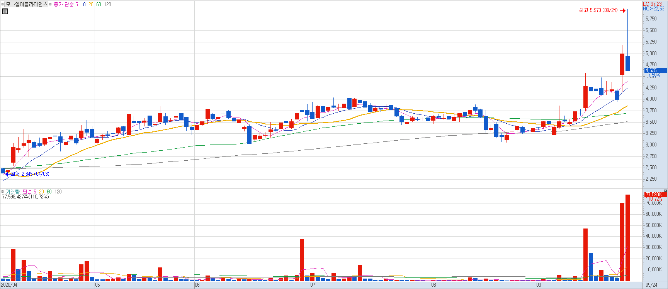Select the 5-day price moving average
668x289 pixels.
(76, 4)
